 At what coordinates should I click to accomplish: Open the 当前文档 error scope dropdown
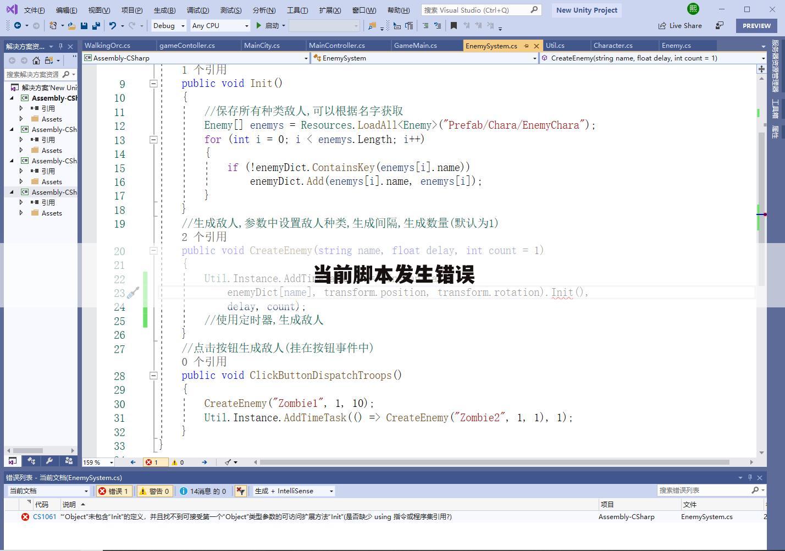point(48,491)
